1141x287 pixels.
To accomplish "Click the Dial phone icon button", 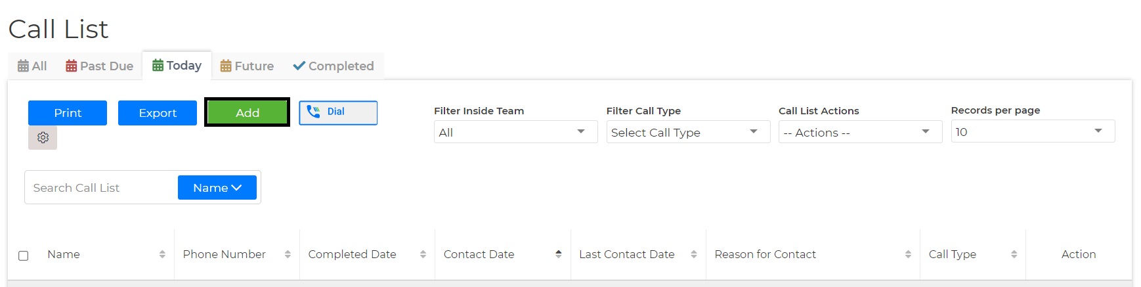I will [x=338, y=112].
